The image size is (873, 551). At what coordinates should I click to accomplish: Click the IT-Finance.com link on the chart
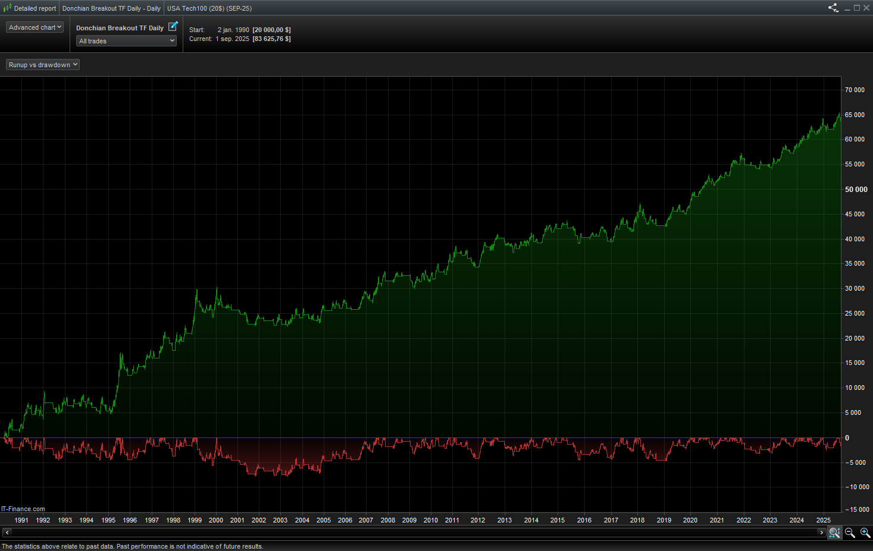click(x=23, y=509)
